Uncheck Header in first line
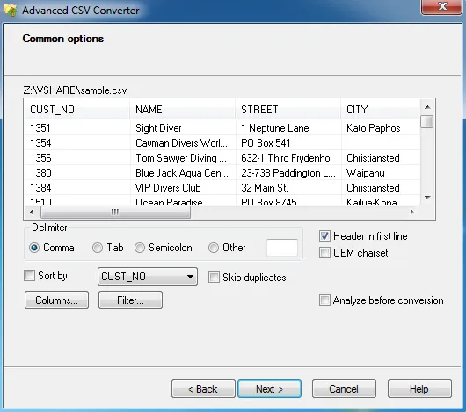Image resolution: width=466 pixels, height=412 pixels. 324,236
